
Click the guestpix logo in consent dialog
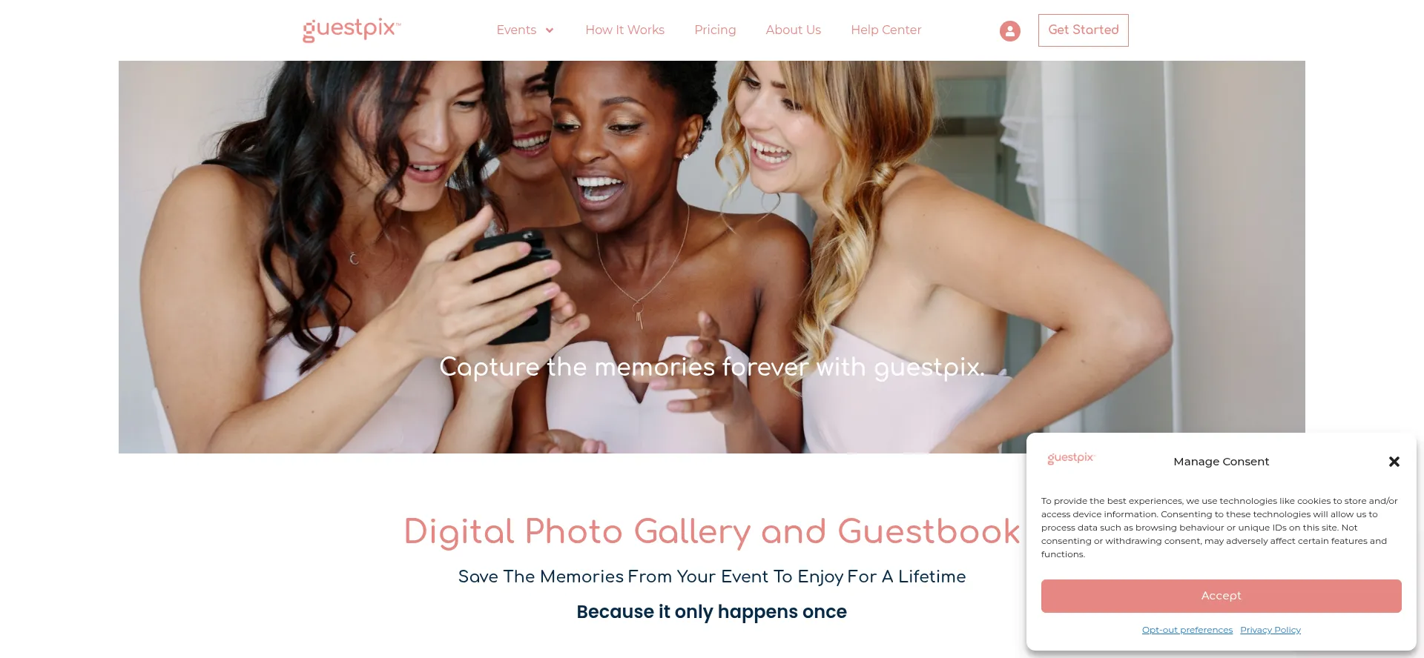1071,458
